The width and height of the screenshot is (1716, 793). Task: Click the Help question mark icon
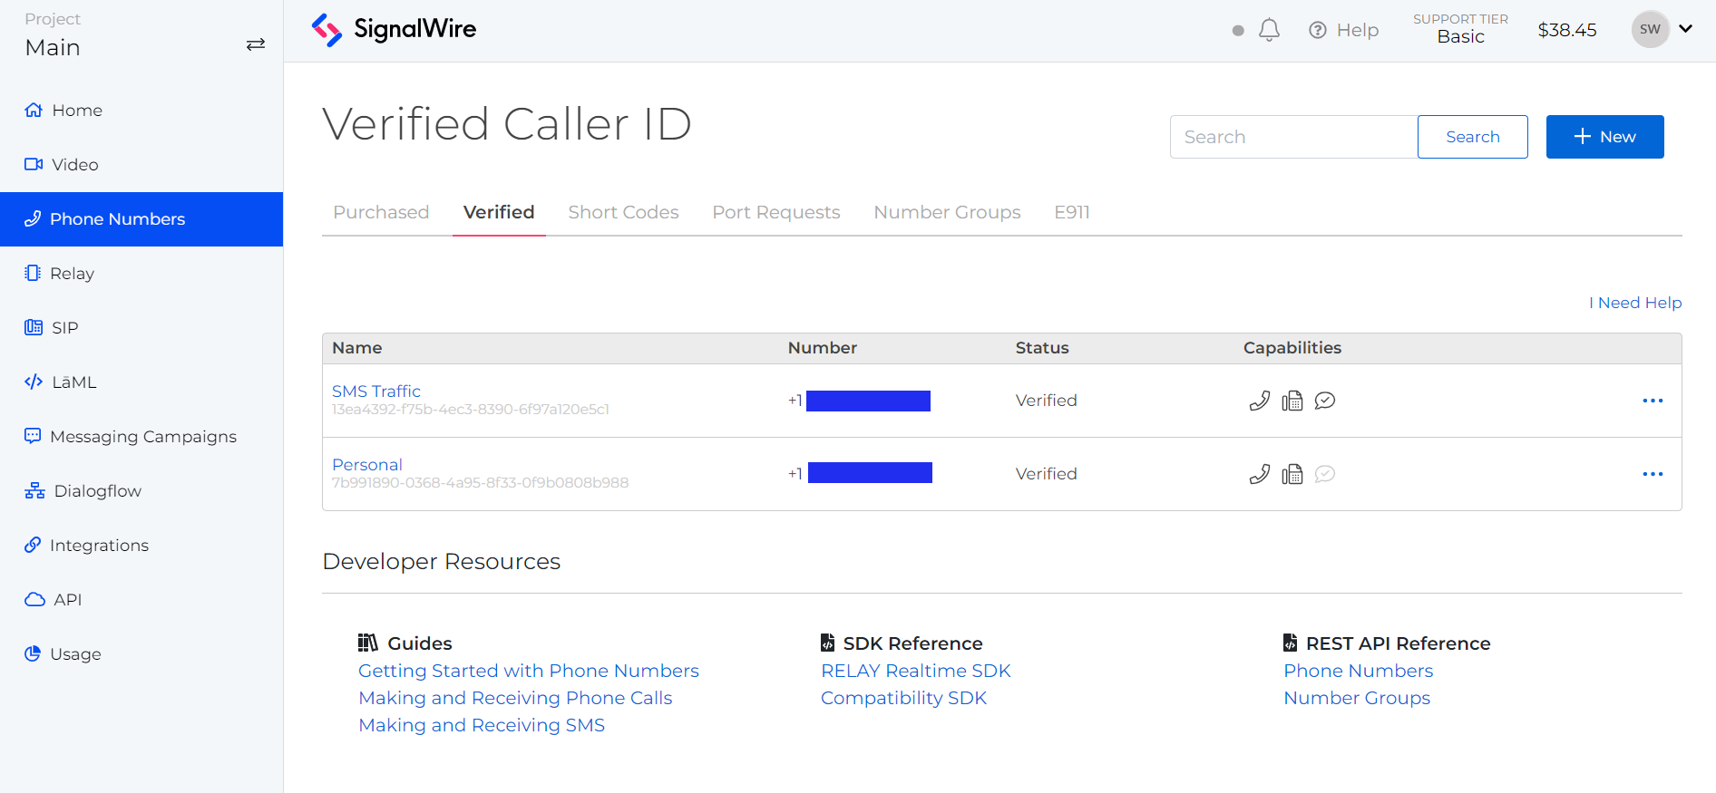1318,30
